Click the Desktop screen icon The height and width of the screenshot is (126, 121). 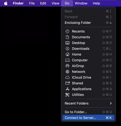67,43
